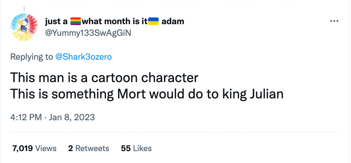Image resolution: width=351 pixels, height=163 pixels.
Task: Click the 4:12 PM timestamp
Action: [27, 117]
